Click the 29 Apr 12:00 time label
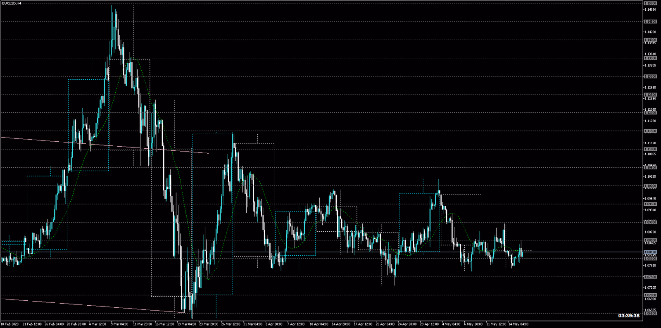 click(429, 324)
